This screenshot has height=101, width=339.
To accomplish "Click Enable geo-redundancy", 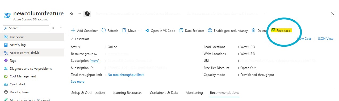I will (228, 31).
